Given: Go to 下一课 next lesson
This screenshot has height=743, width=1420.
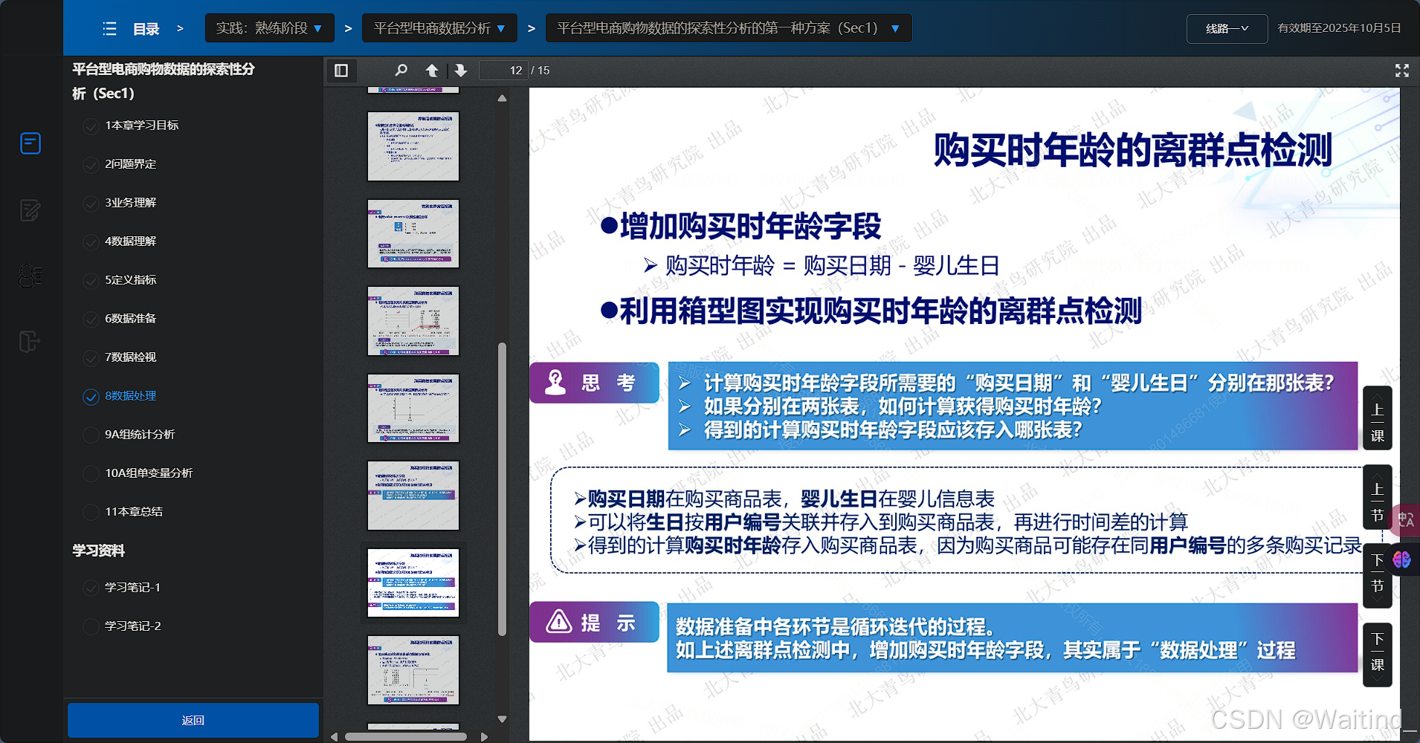Looking at the screenshot, I should (1377, 655).
